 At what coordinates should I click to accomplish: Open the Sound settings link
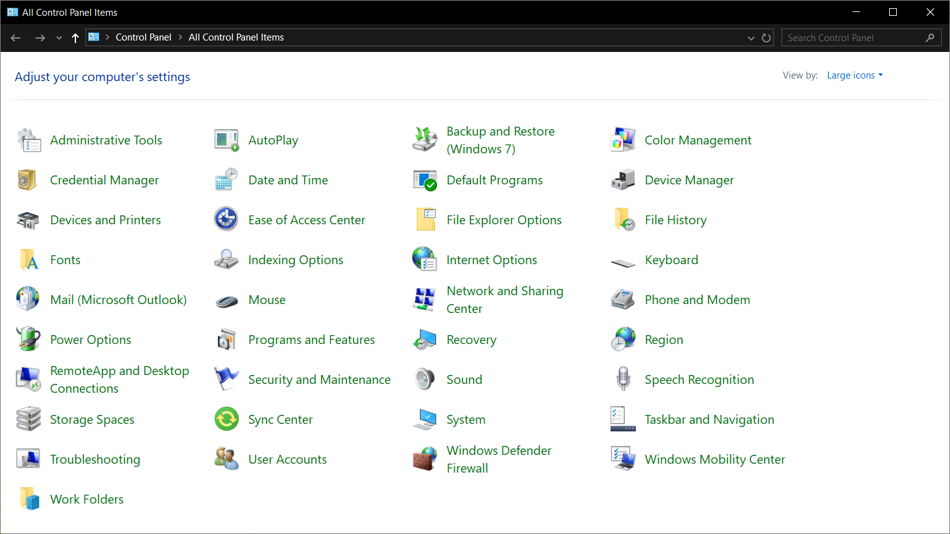point(464,379)
